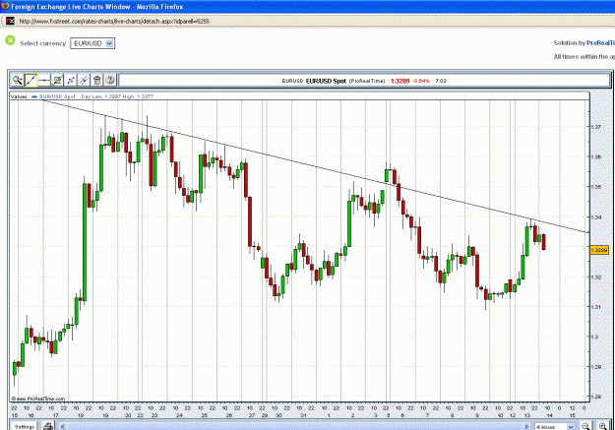Click the red 1.3289 quote in header
Viewport: 615px width, 430px height.
coord(400,81)
